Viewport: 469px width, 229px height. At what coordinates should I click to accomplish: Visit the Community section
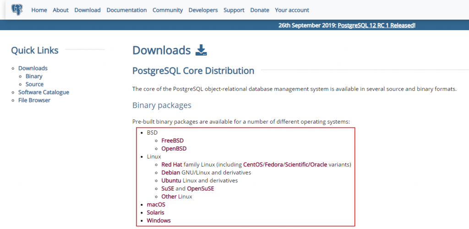168,10
